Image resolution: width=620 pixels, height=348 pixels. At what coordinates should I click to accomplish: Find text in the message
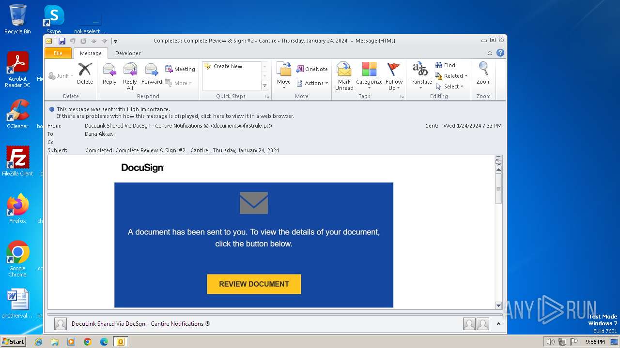point(445,65)
